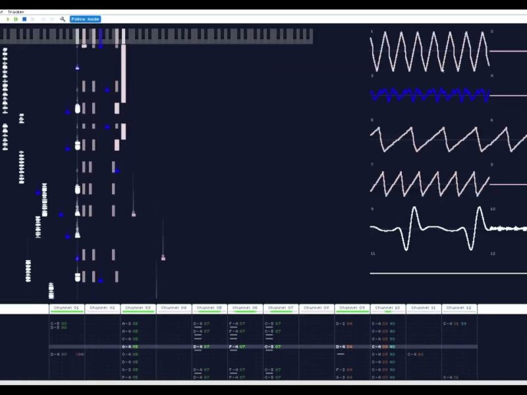Open settings via the wrench icon
The width and height of the screenshot is (527, 395).
(63, 19)
